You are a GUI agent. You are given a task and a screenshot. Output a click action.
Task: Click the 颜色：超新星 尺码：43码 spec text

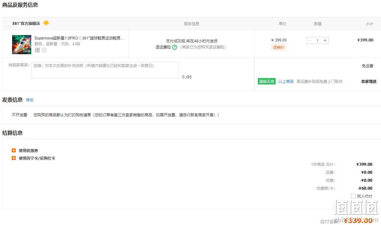(57, 44)
